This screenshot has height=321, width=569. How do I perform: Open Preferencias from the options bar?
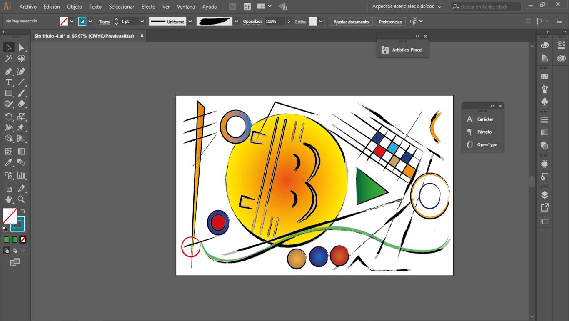click(390, 21)
